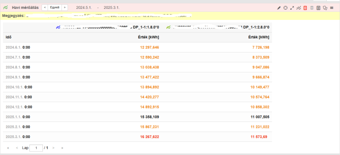
Task: Click value 9 666,874
Action: click(x=261, y=77)
